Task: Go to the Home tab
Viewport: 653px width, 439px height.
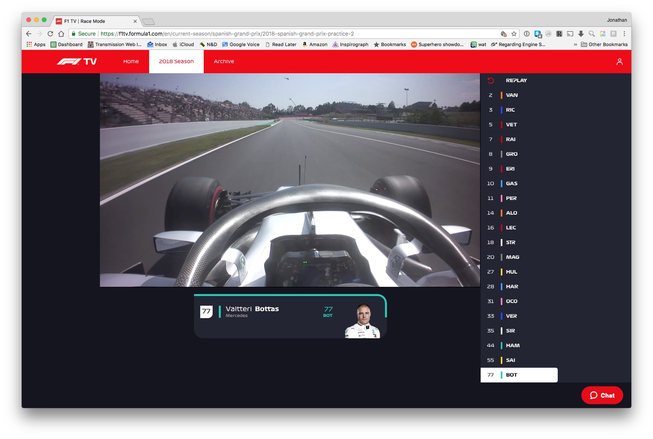Action: [x=131, y=62]
